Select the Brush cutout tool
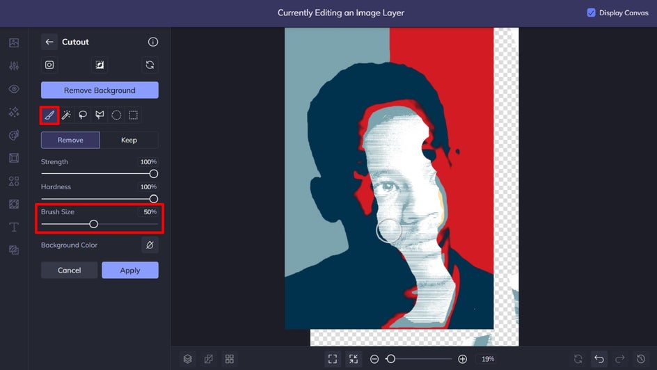657x370 pixels. tap(49, 115)
